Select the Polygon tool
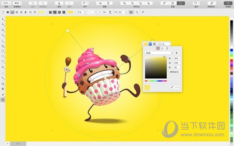Screen dimensions: 234x146 (3, 61)
